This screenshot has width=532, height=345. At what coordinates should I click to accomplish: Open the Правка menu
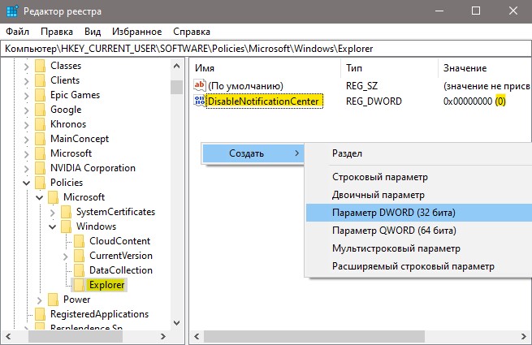(57, 32)
